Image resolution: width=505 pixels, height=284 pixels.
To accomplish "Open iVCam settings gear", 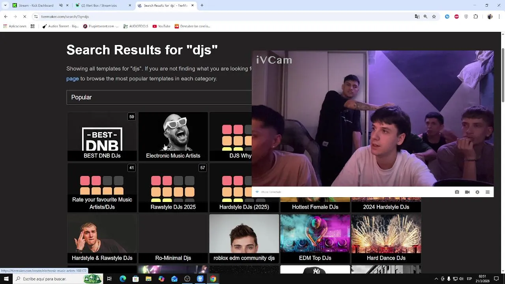I will 477,192.
